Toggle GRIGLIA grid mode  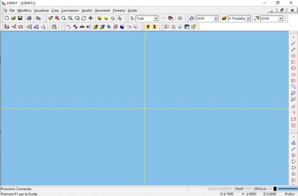pos(260,189)
